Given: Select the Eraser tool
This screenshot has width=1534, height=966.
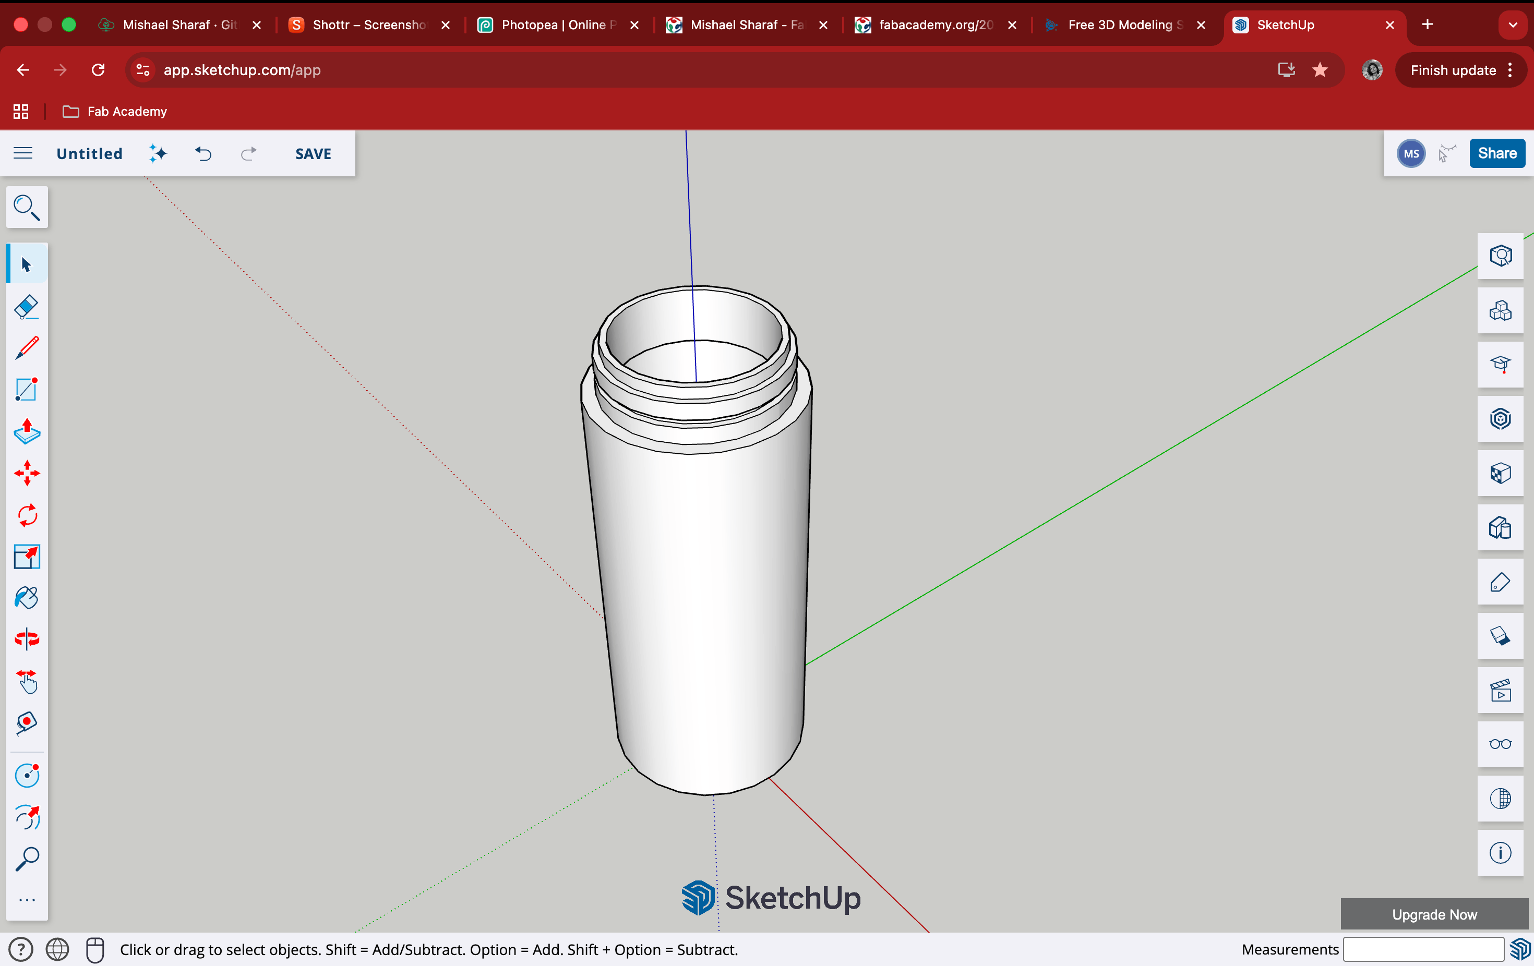Looking at the screenshot, I should point(27,306).
